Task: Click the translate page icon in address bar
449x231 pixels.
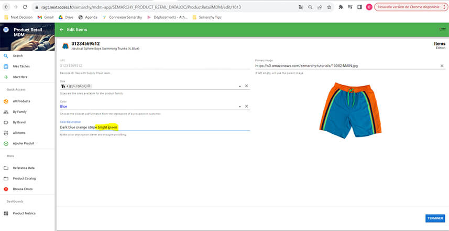Action: (x=300, y=7)
